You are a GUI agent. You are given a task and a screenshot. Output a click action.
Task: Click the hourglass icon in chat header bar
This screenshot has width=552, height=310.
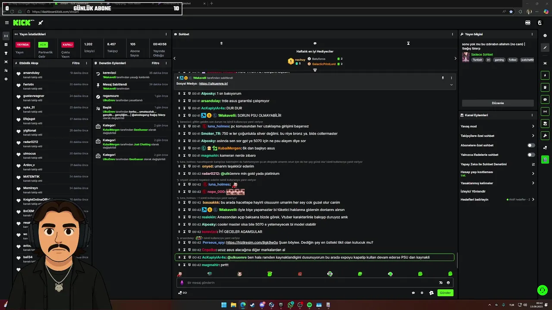pyautogui.click(x=408, y=43)
